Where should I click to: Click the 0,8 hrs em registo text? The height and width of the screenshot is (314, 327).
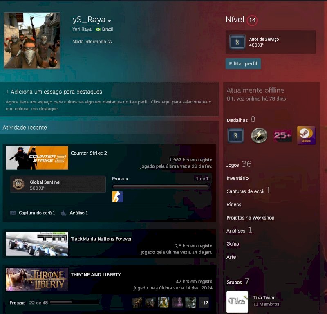pos(193,246)
